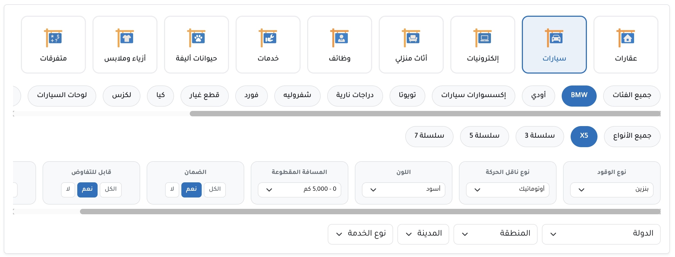Image resolution: width=675 pixels, height=257 pixels.
Task: Select the jobs (وظائف) person icon
Action: pos(339,38)
